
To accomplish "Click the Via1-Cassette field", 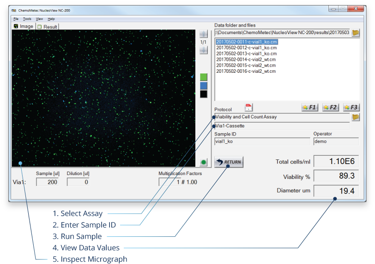I will (x=282, y=126).
